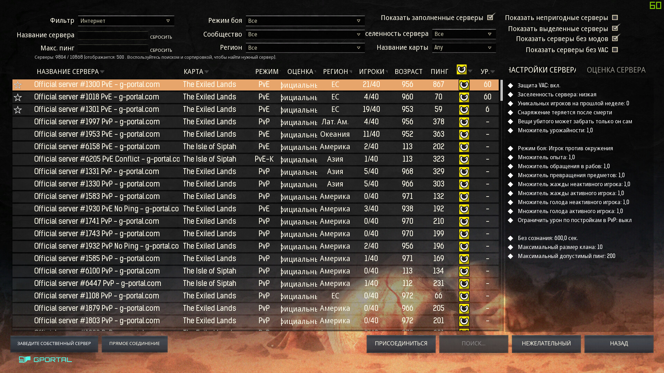The height and width of the screenshot is (373, 664).
Task: Click the favorite star for server #1018 PvE
Action: coord(18,97)
